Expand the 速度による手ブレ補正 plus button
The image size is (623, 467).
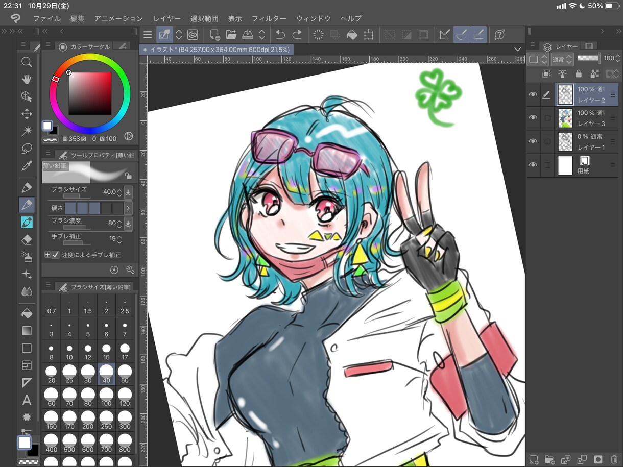click(47, 255)
